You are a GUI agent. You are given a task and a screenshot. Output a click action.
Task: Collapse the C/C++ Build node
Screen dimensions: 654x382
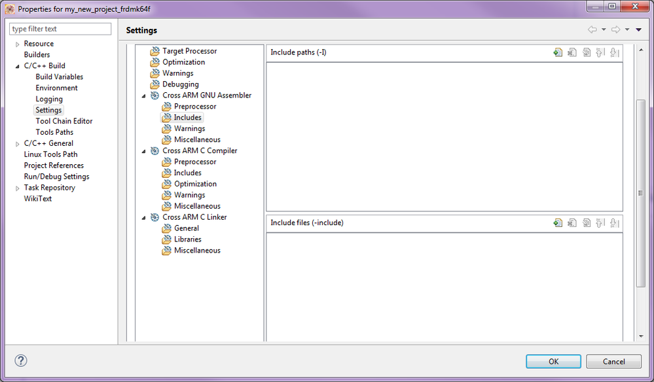click(x=18, y=66)
